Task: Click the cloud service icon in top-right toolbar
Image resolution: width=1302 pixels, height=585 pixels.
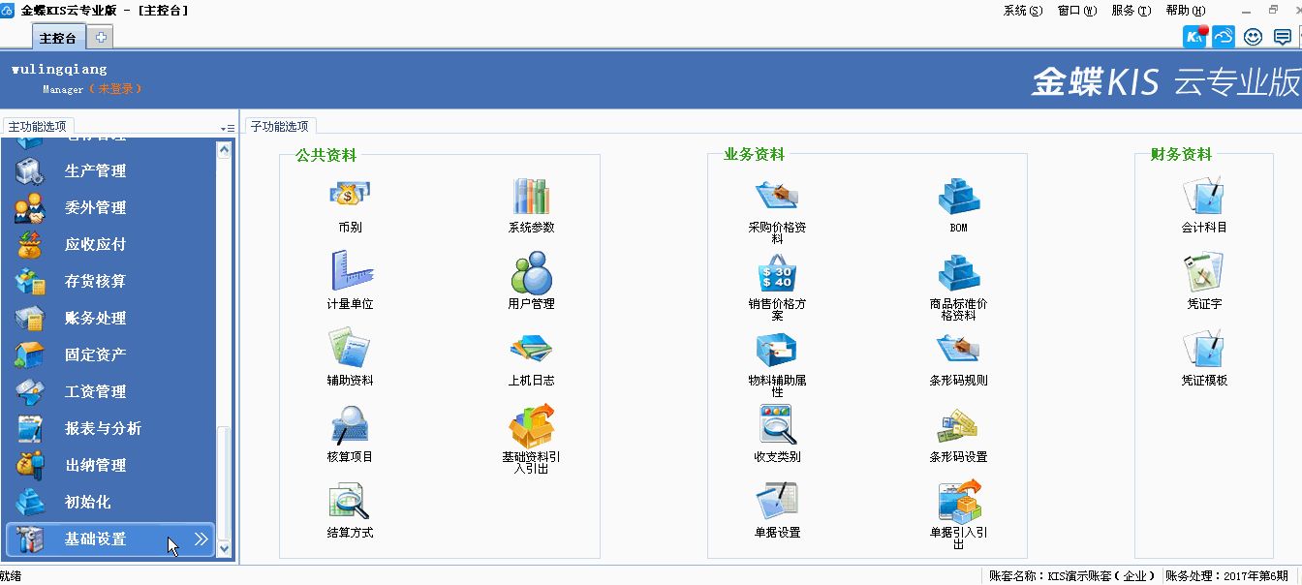Action: (1224, 37)
